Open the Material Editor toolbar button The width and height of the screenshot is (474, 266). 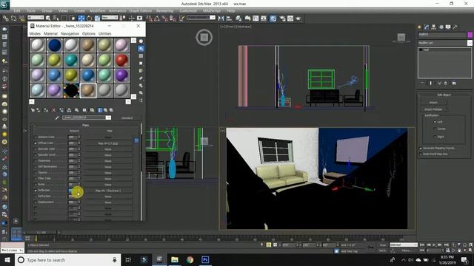pos(273,18)
